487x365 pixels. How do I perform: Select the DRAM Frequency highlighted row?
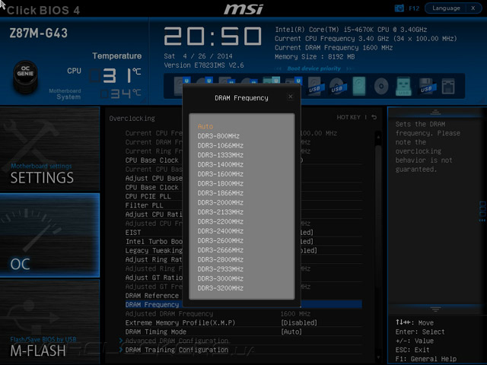coord(243,305)
